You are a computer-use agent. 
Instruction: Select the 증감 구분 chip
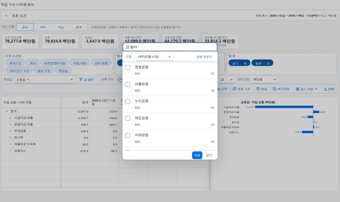[44, 71]
